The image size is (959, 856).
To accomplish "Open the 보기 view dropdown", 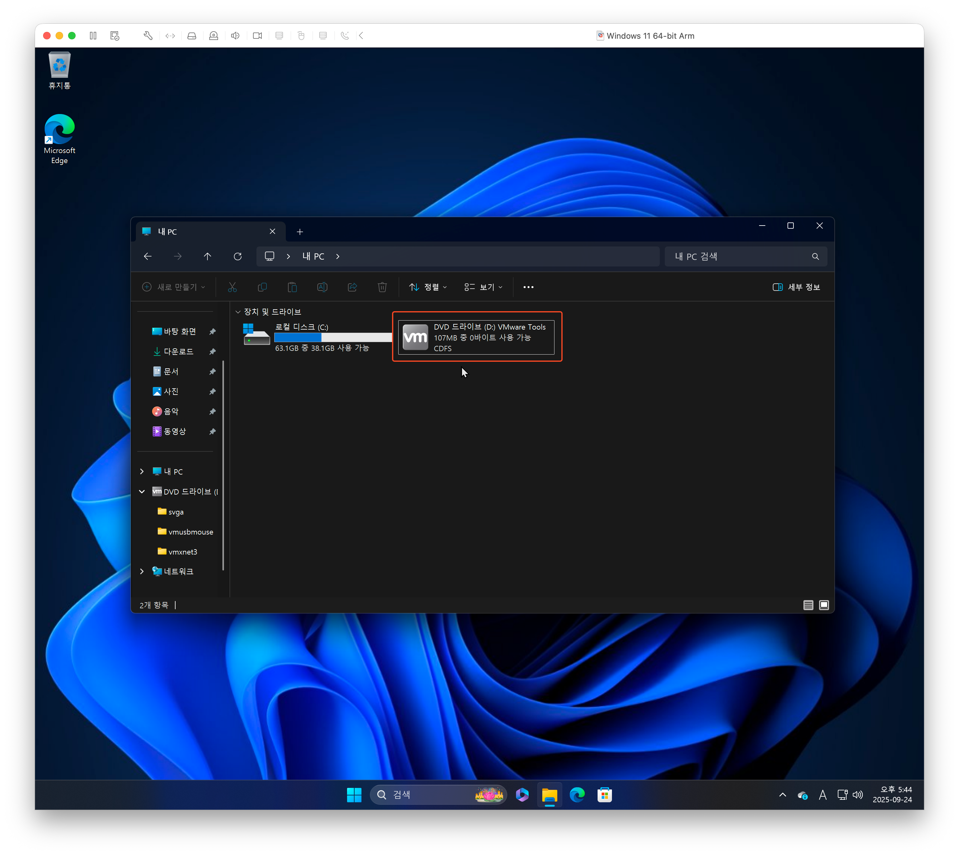I will coord(483,287).
